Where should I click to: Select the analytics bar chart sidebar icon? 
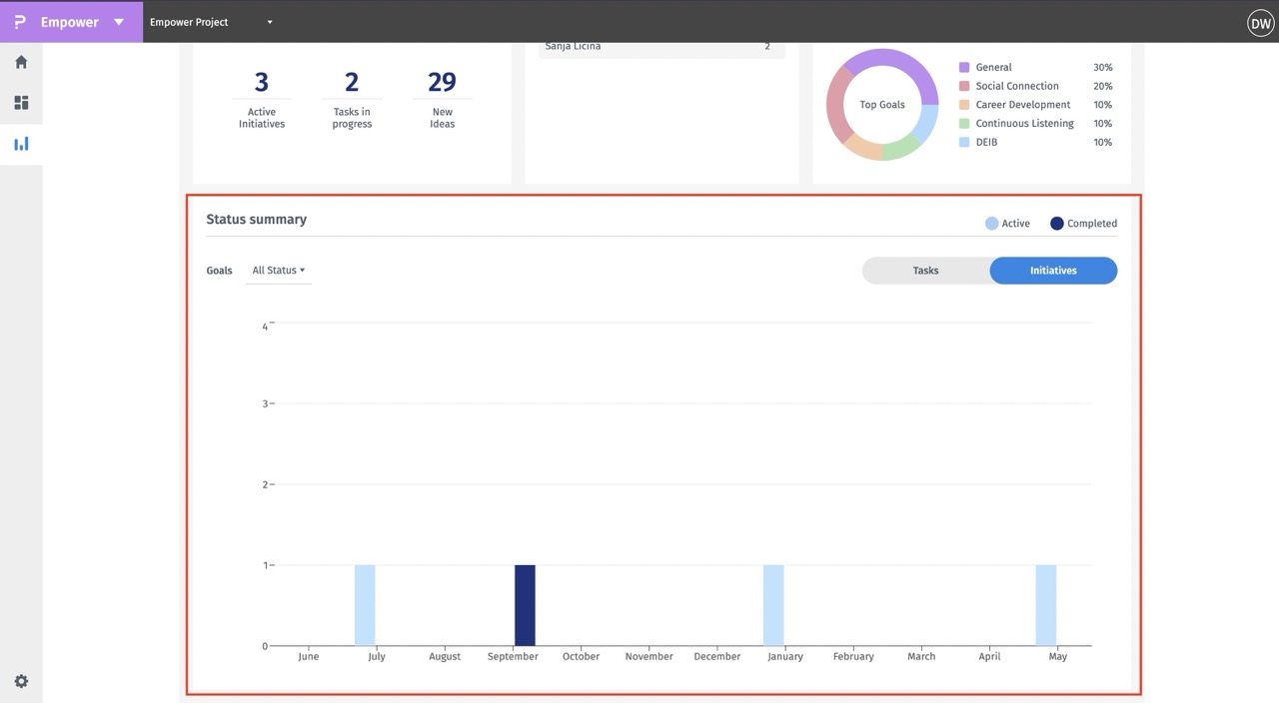click(21, 144)
